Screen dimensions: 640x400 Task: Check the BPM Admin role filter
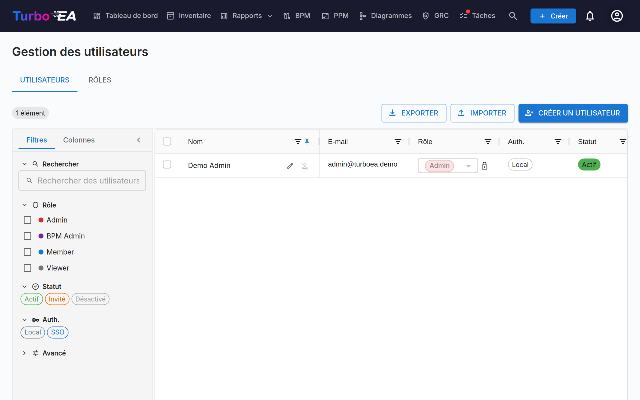click(27, 236)
